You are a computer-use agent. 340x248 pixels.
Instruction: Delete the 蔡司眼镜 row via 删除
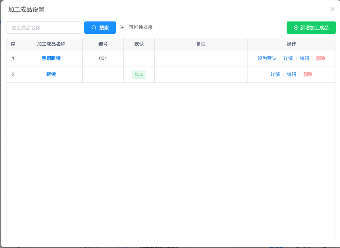click(321, 58)
